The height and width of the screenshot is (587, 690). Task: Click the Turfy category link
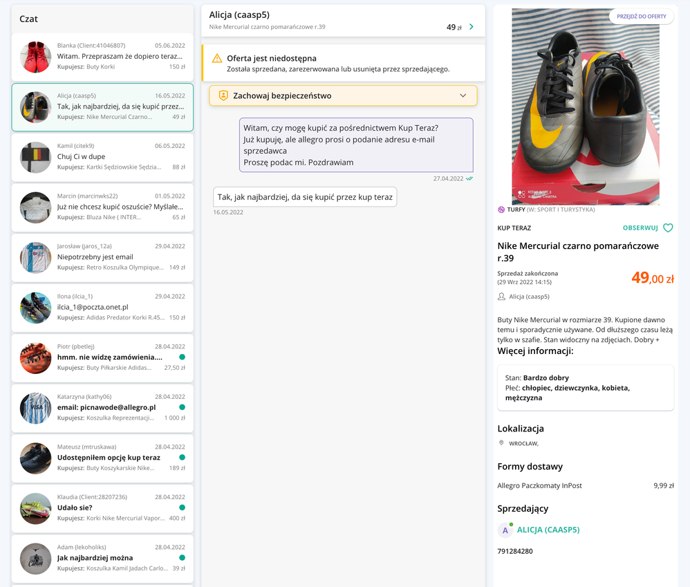pos(516,209)
